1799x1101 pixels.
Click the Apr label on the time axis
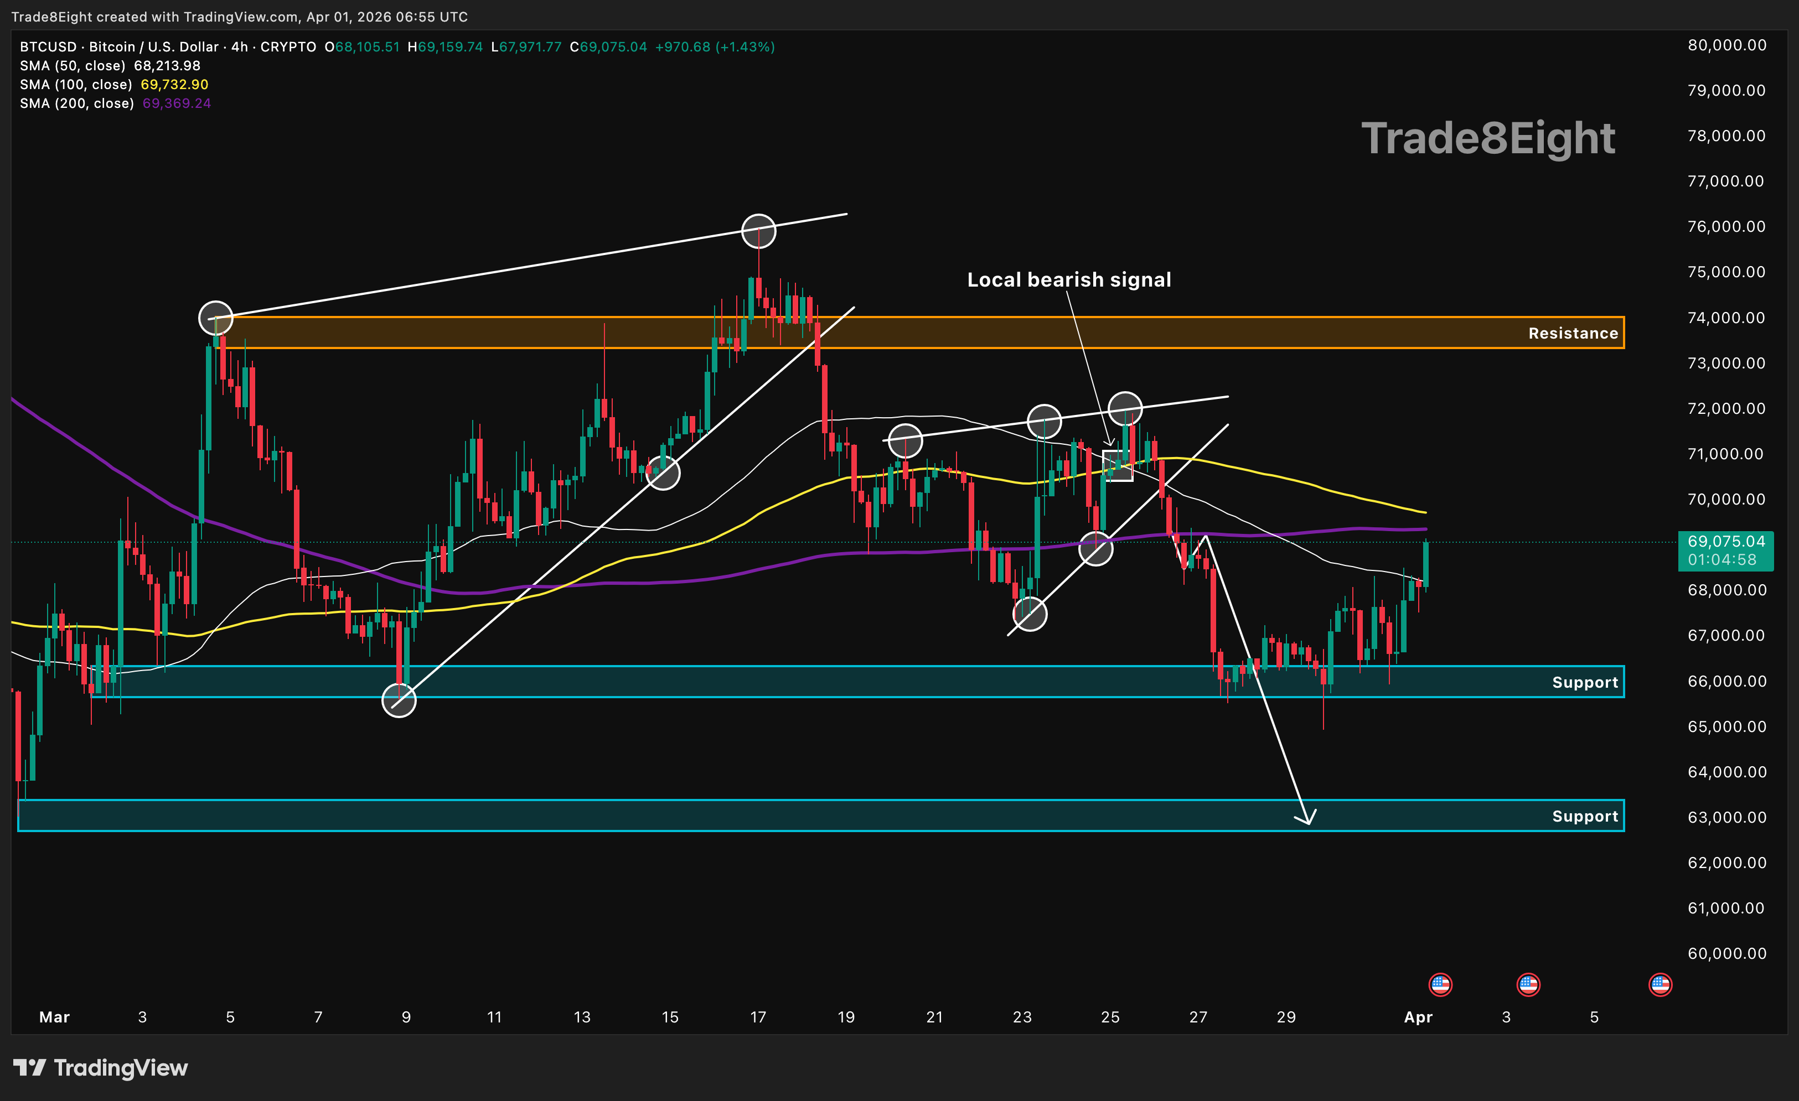[1418, 1017]
